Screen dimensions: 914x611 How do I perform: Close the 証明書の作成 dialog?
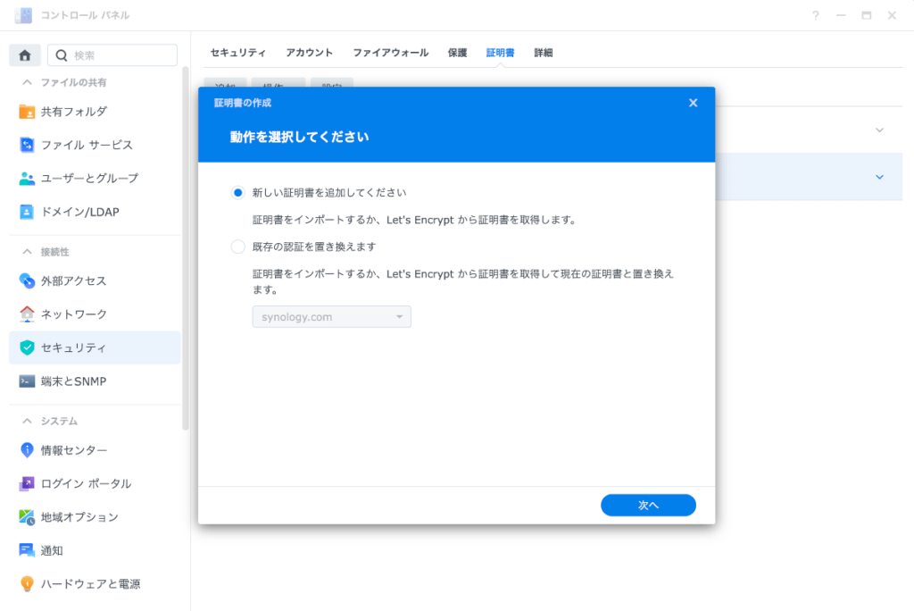coord(693,103)
